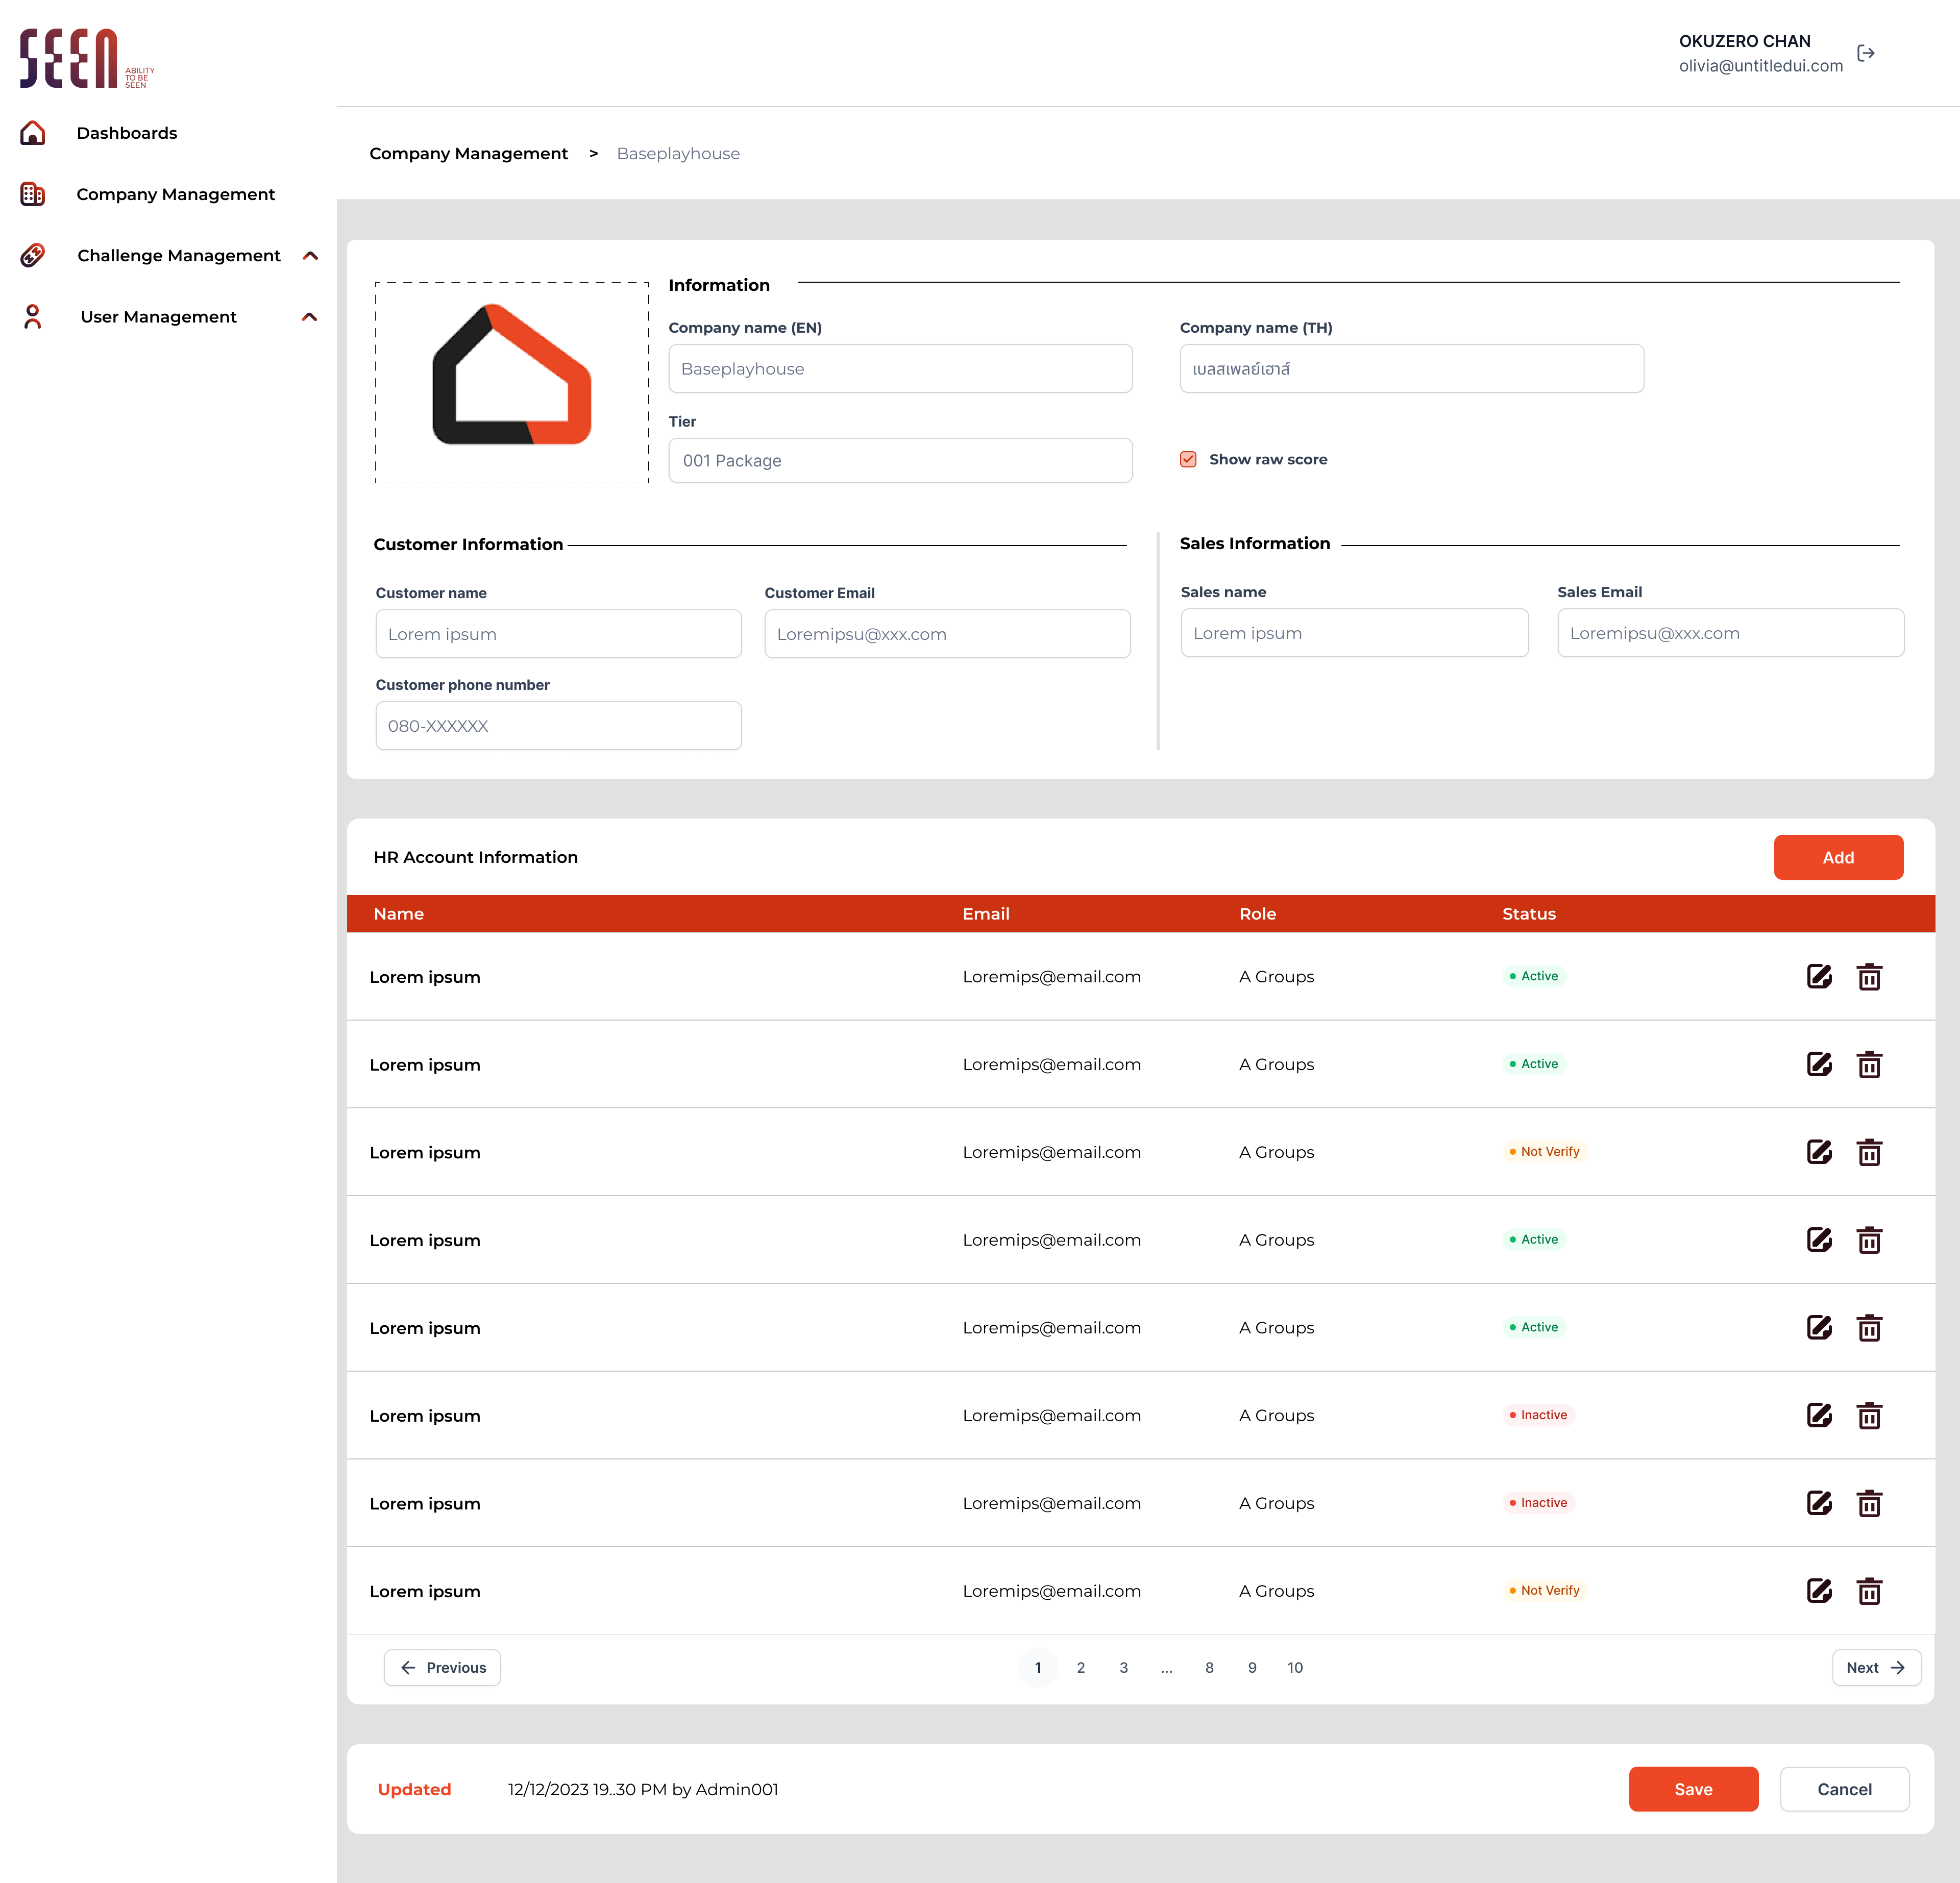This screenshot has height=1883, width=1960.
Task: Click the Dashboards home icon
Action: (x=33, y=133)
